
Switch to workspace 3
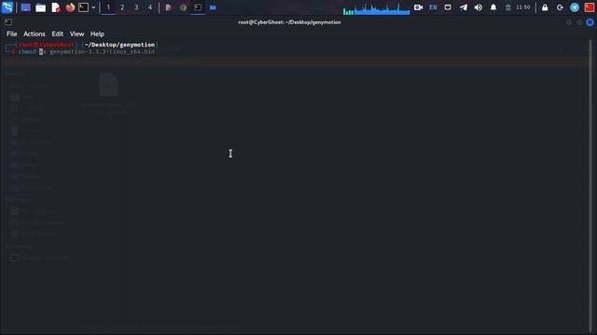136,7
